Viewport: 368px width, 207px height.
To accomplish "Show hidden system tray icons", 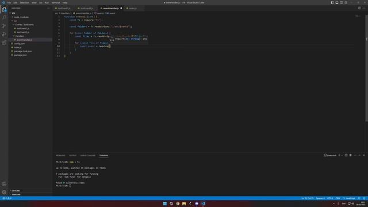I will click(333, 204).
